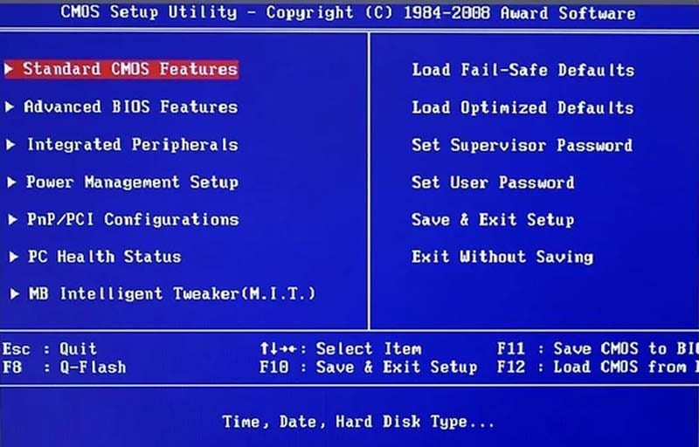
Task: Click arrow beside Standard CMOS Features
Action: tap(9, 69)
